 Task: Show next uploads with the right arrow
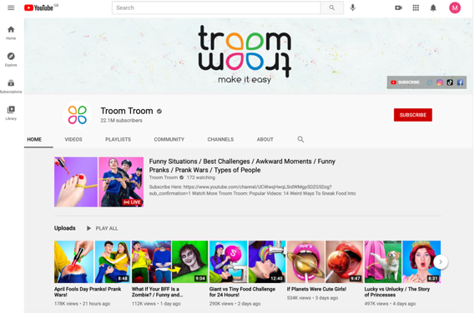[441, 261]
